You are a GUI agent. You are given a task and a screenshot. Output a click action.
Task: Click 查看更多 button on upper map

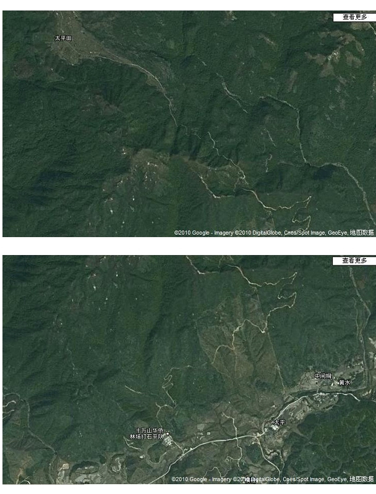(354, 17)
